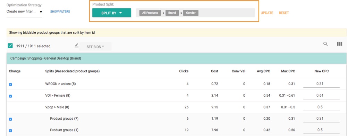Viewport: 347px width, 136px height.
Task: Collapse the Vpop > Male (8) row
Action: [x=57, y=107]
